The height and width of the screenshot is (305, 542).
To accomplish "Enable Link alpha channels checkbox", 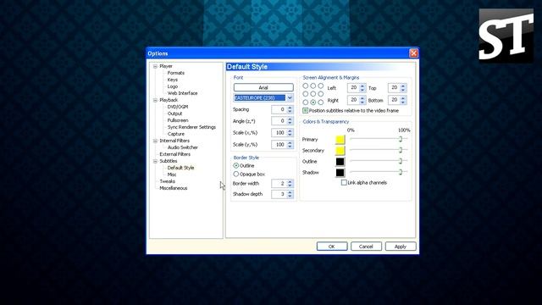I will [x=344, y=183].
